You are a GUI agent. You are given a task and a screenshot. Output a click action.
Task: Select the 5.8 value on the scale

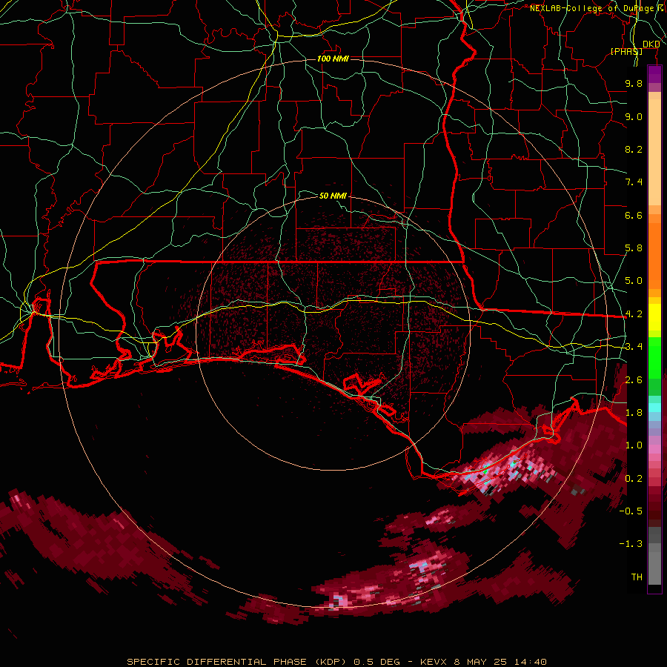[x=634, y=248]
